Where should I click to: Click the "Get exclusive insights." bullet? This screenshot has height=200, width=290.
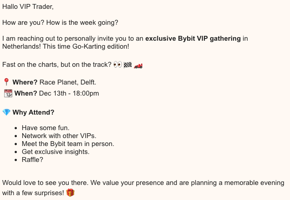pos(55,152)
